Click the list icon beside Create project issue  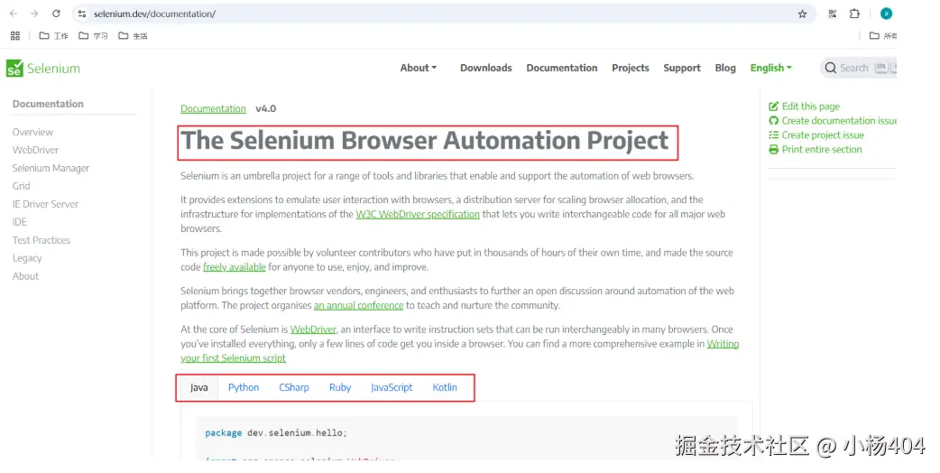click(x=773, y=134)
